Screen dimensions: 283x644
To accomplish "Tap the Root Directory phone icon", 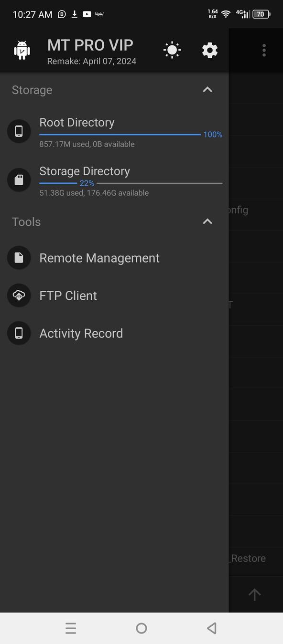I will (x=19, y=131).
